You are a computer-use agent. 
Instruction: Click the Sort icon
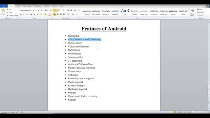click(75, 10)
